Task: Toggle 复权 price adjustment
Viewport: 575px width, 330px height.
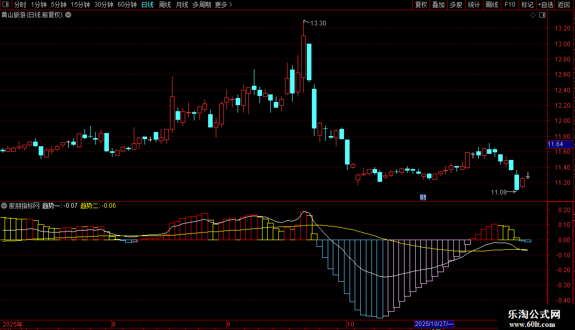Action: pyautogui.click(x=421, y=5)
